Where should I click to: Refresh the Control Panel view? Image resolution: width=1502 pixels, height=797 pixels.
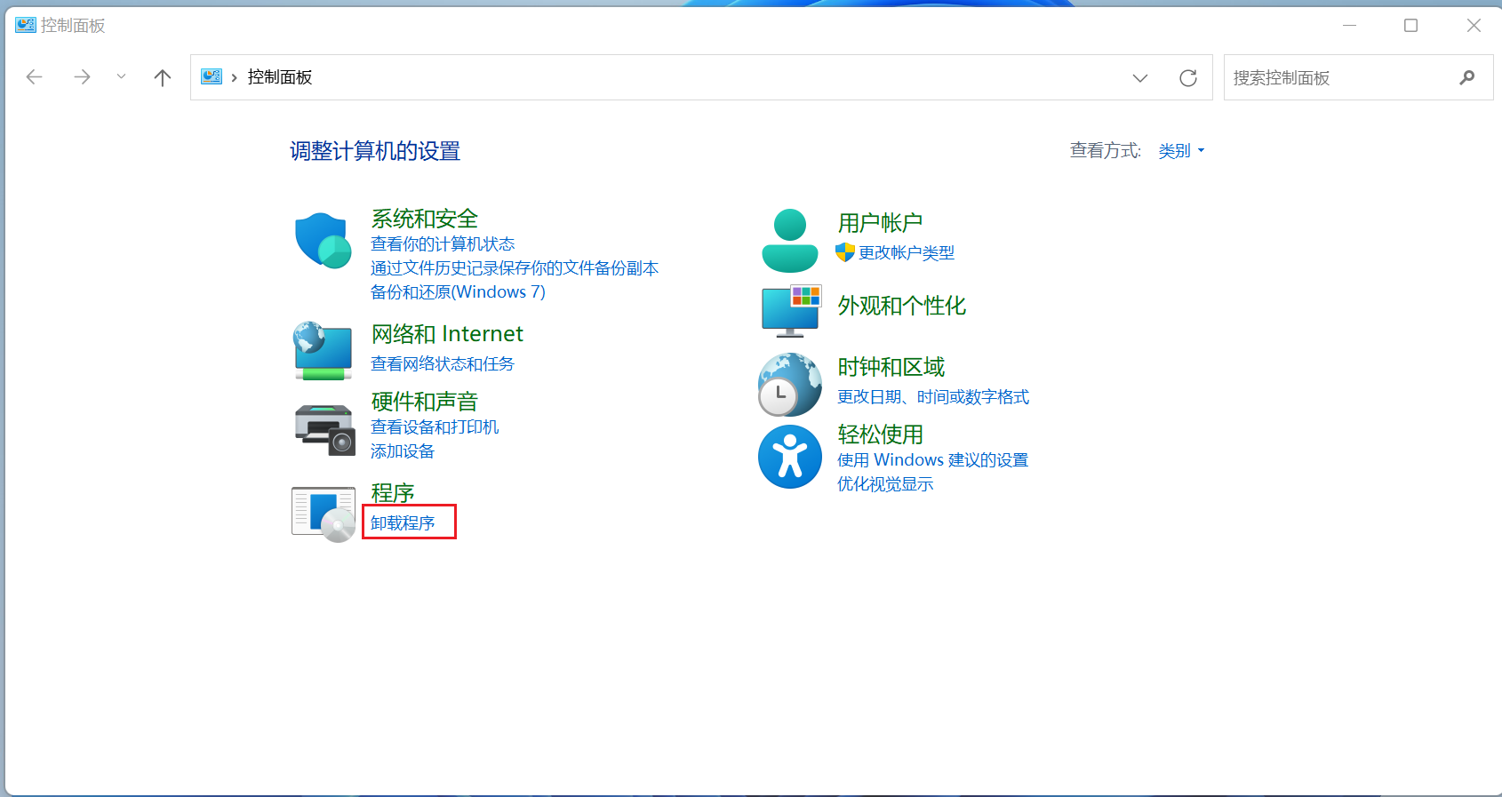[x=1187, y=78]
